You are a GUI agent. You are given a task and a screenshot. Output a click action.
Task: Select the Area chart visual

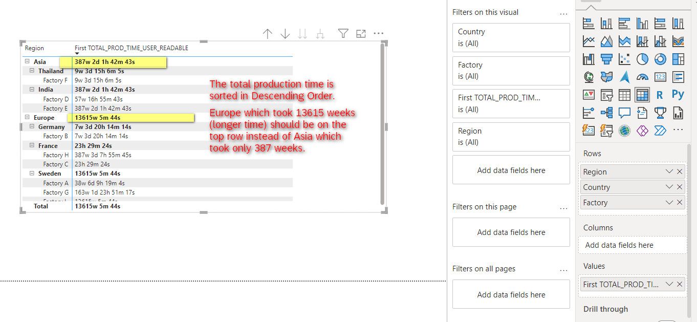point(606,41)
